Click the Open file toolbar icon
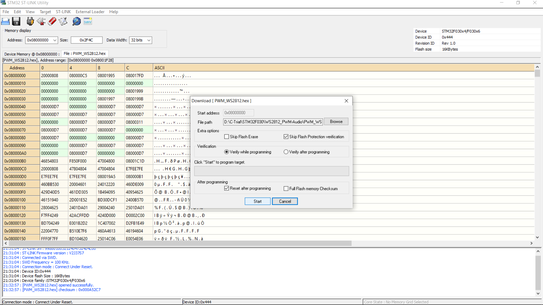This screenshot has width=543, height=305. (5, 21)
